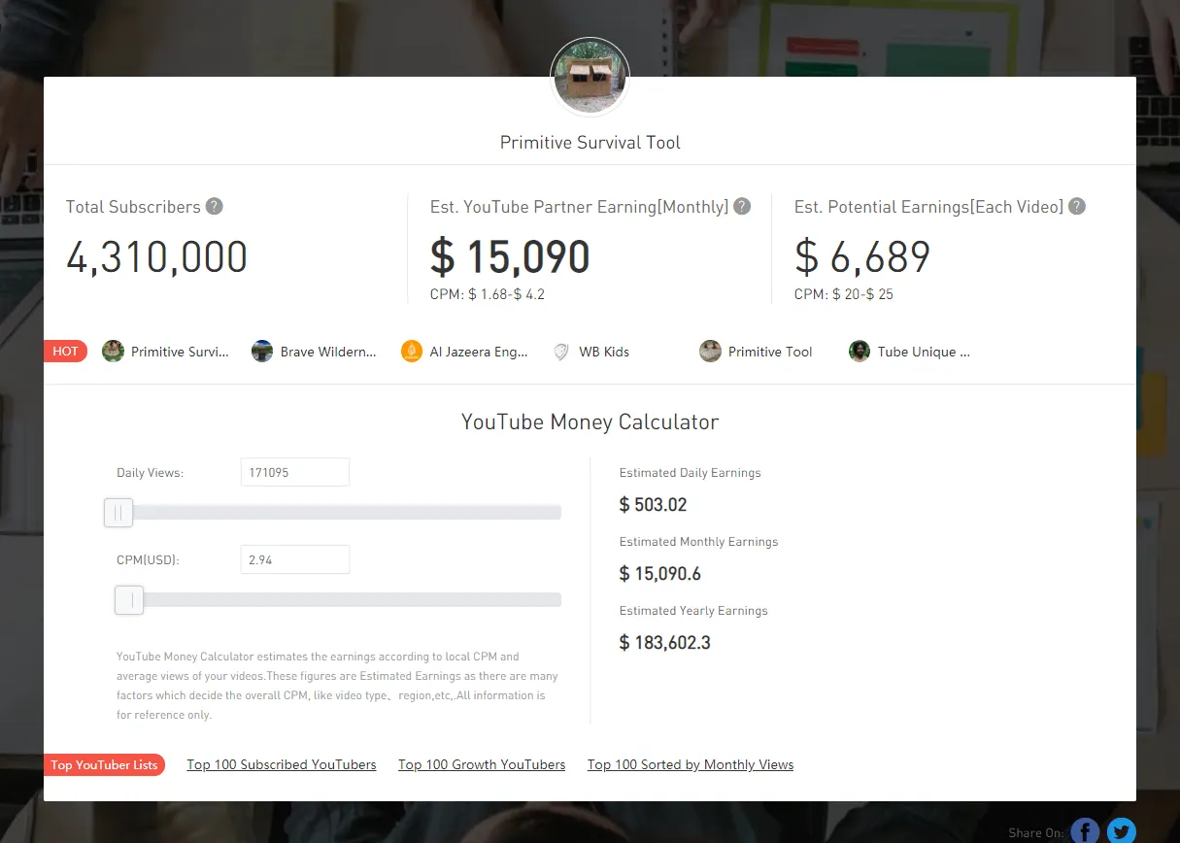
Task: Share on Facebook icon
Action: (1085, 831)
